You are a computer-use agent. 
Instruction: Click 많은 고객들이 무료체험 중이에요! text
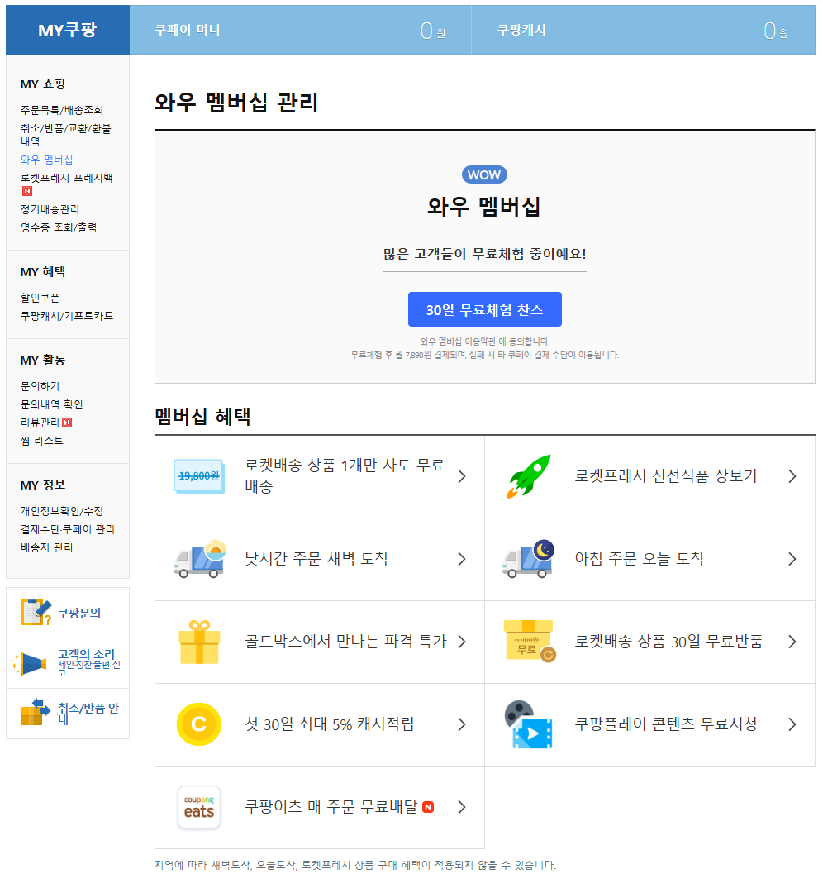[x=484, y=254]
